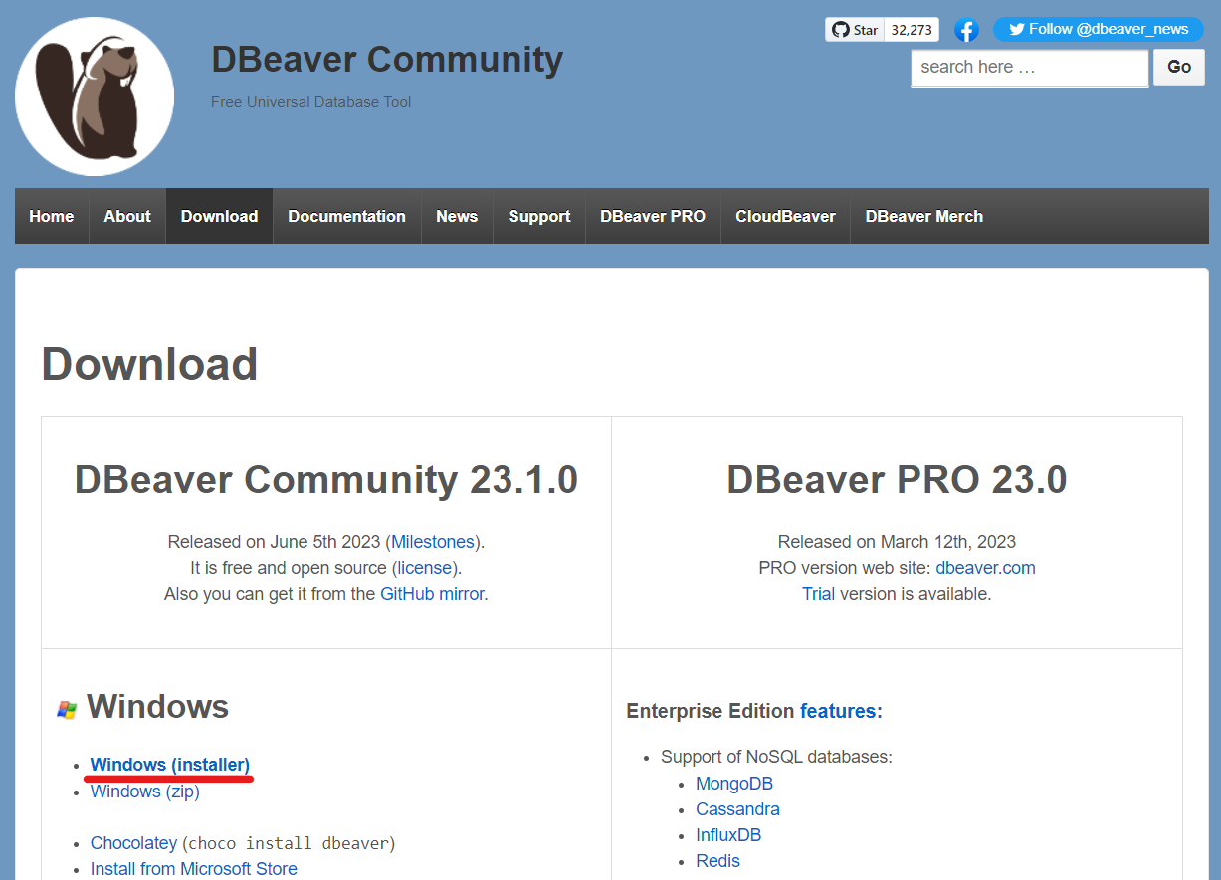The height and width of the screenshot is (880, 1221).
Task: Open Install from Microsoft Store link
Action: [x=194, y=869]
